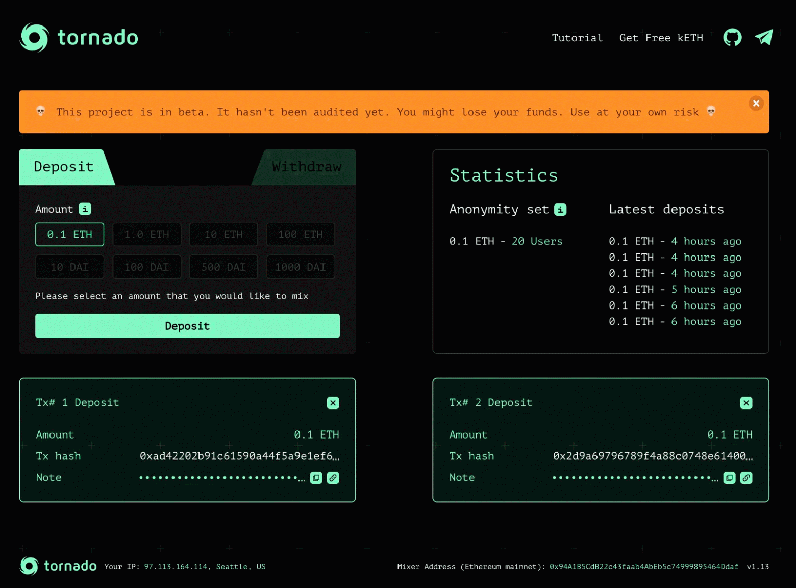Screen dimensions: 796x588
Task: Click the first '4 hours ago' deposit entry
Action: pos(675,241)
